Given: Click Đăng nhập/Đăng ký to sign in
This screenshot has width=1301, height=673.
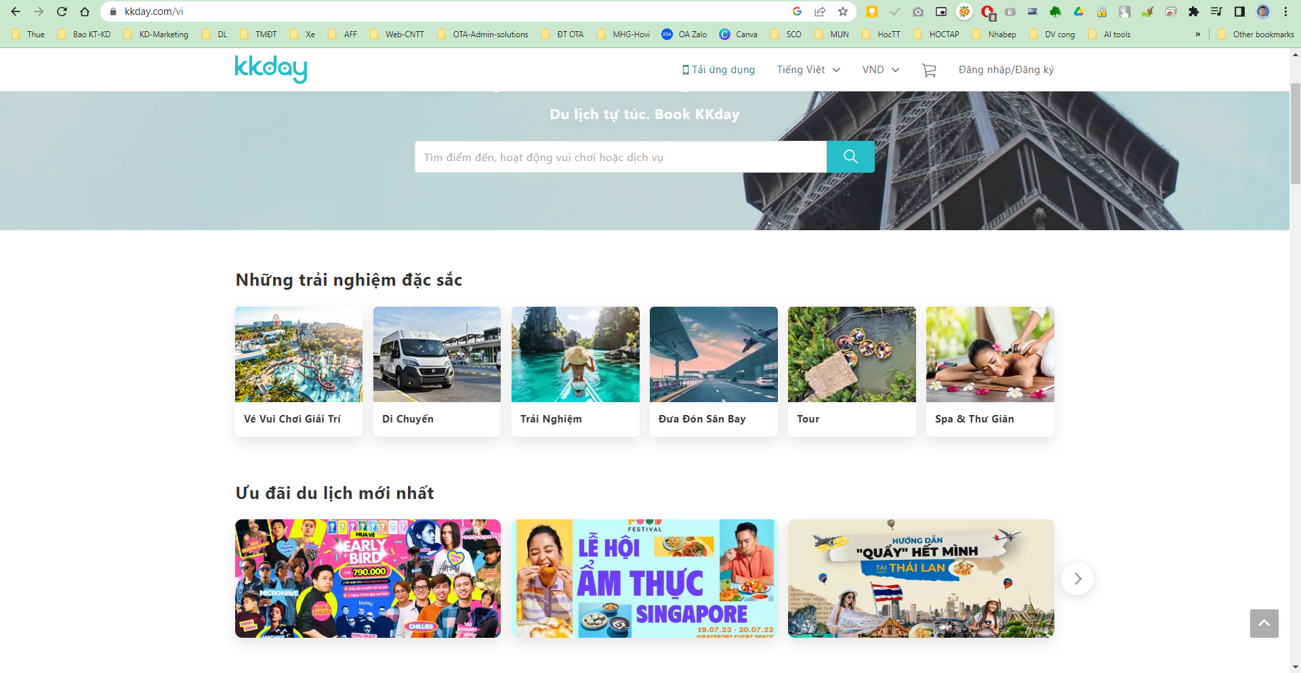Looking at the screenshot, I should click(1006, 69).
